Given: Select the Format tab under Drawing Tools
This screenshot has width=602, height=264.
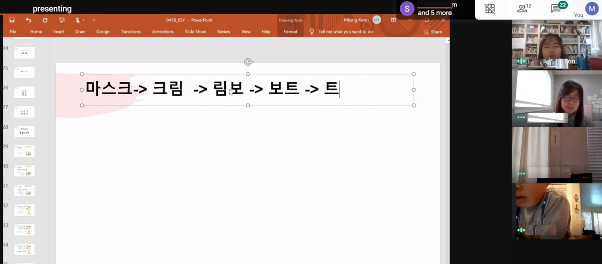Looking at the screenshot, I should 290,32.
